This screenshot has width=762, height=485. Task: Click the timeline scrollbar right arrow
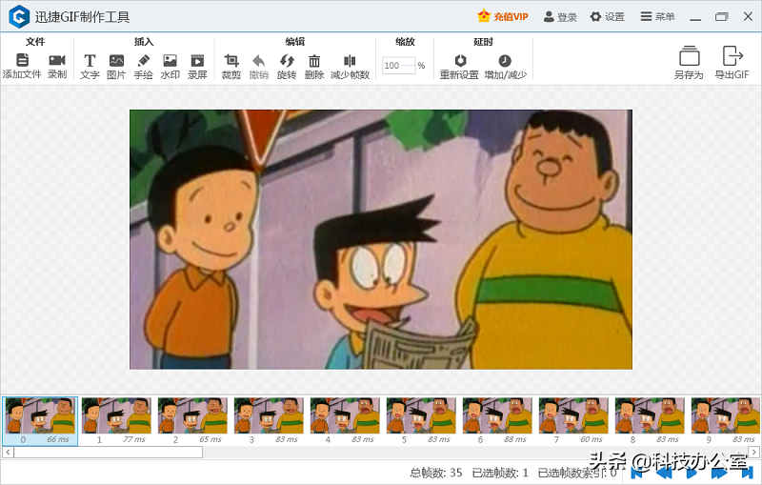coord(753,452)
